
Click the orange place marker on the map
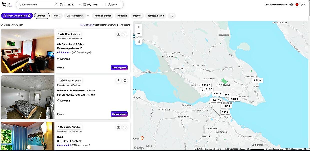pos(142,138)
